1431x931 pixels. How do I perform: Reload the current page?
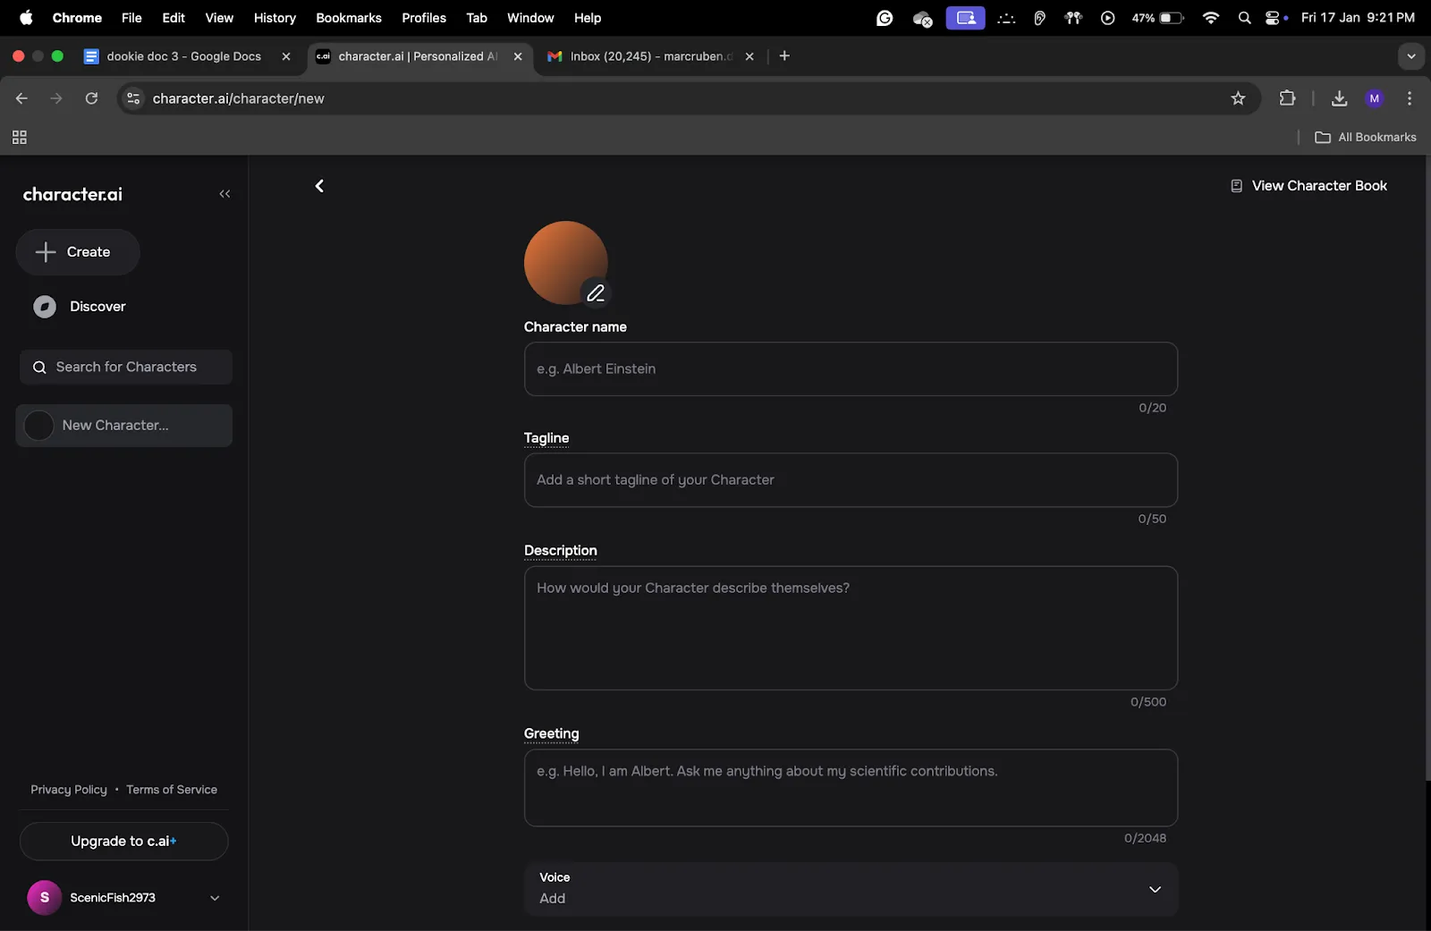point(91,98)
